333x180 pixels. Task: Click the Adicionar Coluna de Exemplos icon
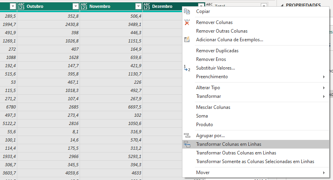187,40
